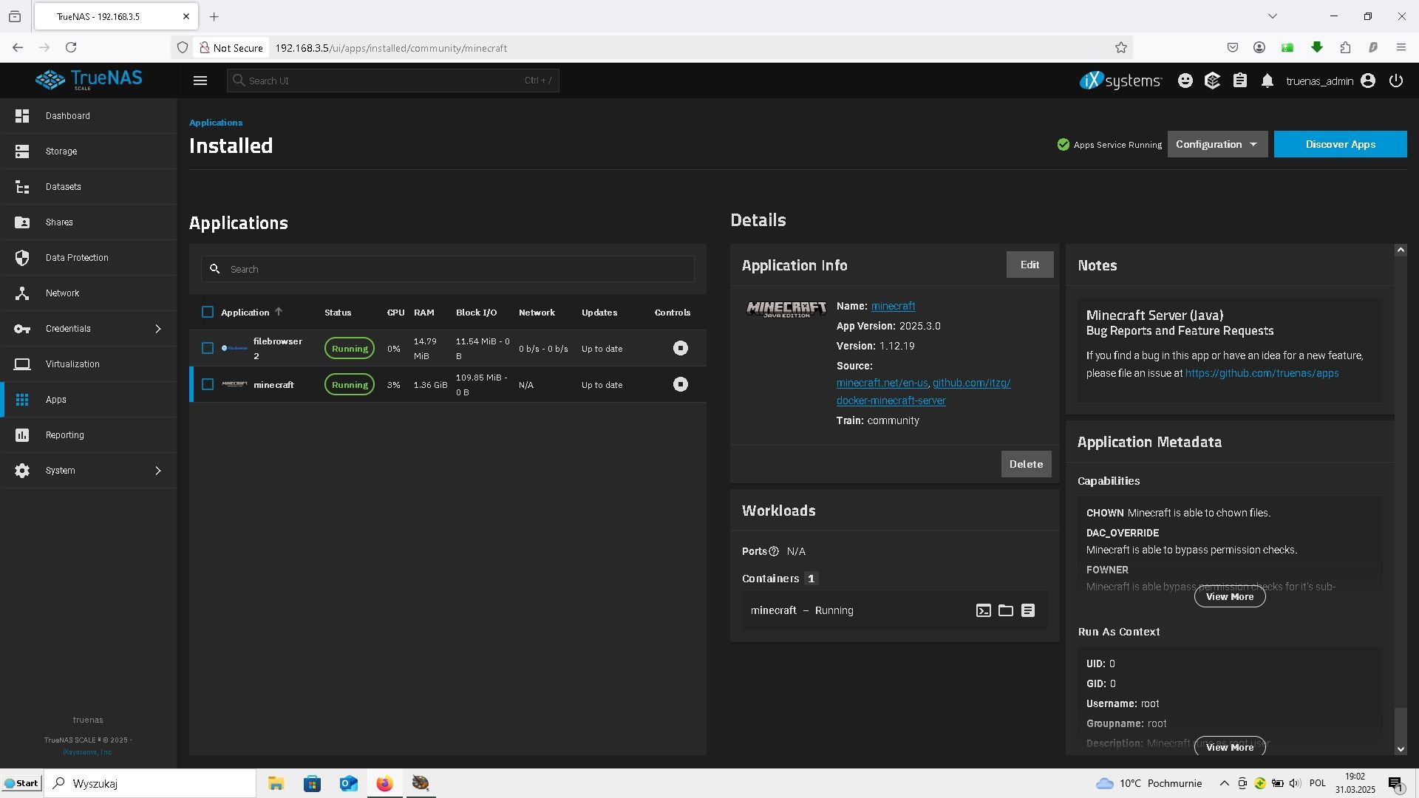Open minecraft container volume mounts folder icon
1419x798 pixels.
1005,610
